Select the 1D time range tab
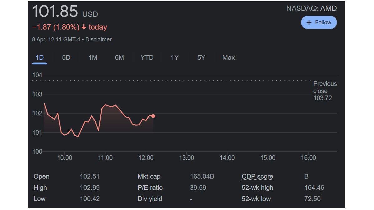This screenshot has width=374, height=210. coord(40,58)
